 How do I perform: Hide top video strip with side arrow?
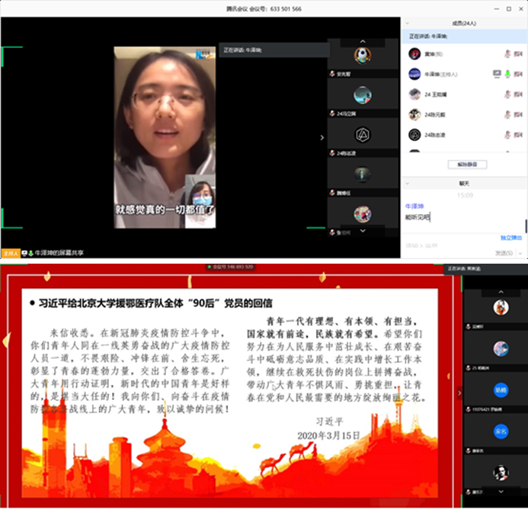pos(322,138)
